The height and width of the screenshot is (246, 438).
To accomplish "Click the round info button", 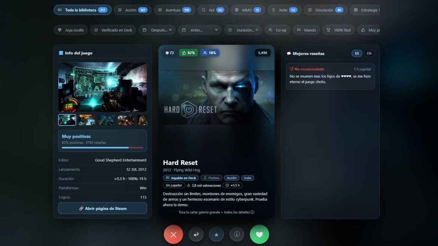I will click(x=237, y=234).
